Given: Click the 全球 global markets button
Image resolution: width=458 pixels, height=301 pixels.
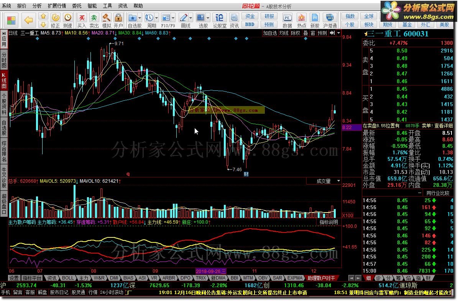Looking at the screenshot, I should (x=369, y=16).
